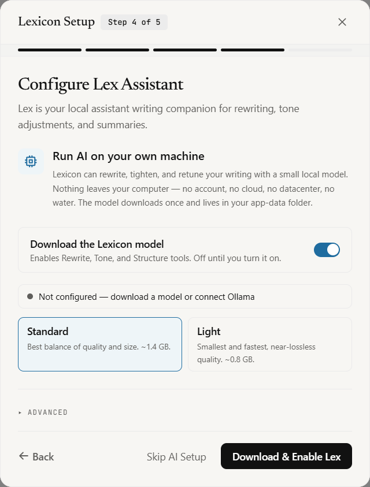Close the Lexicon Setup dialog

(x=342, y=22)
